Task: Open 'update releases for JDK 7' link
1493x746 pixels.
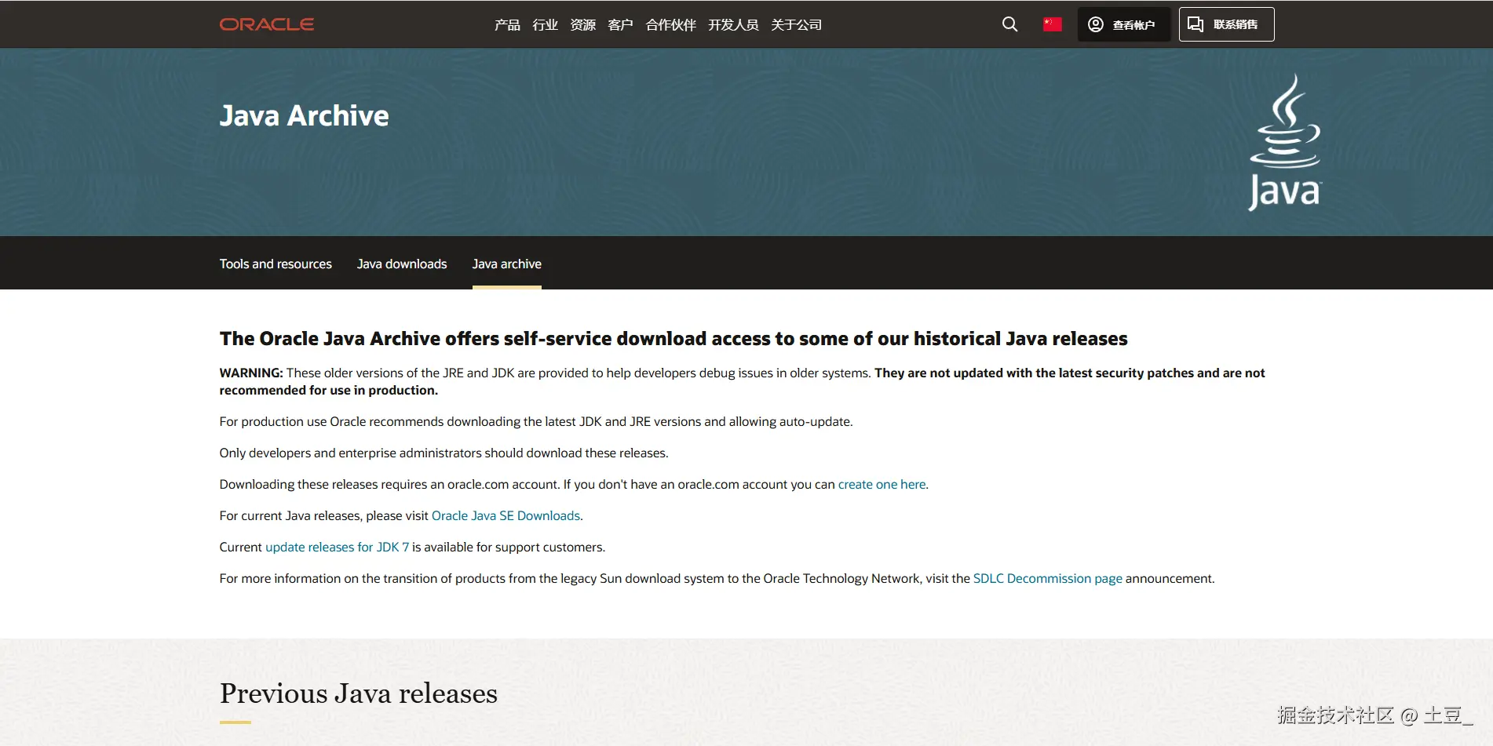Action: [x=337, y=547]
